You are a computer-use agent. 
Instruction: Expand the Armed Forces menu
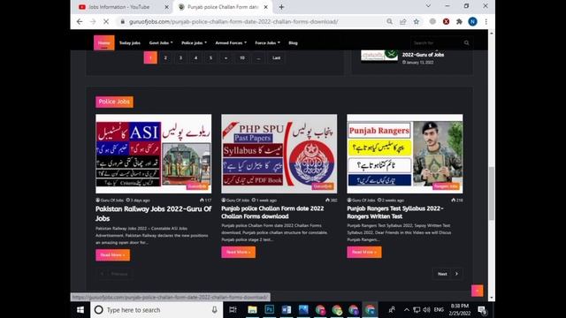tap(231, 43)
